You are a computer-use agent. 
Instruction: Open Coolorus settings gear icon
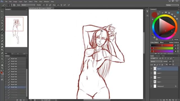point(178,13)
